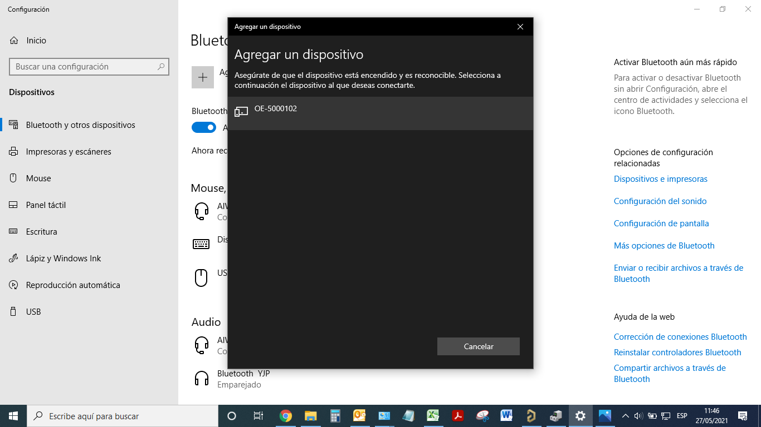Toggle the Bluetooth switch off
This screenshot has width=761, height=427.
point(204,127)
